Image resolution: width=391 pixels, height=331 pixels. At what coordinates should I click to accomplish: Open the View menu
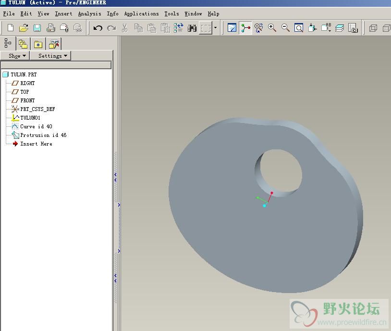tap(43, 14)
